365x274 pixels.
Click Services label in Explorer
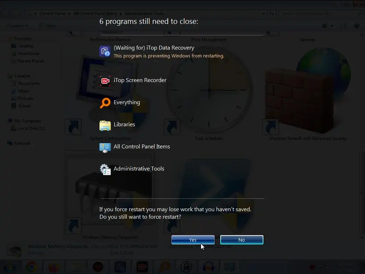(308, 40)
